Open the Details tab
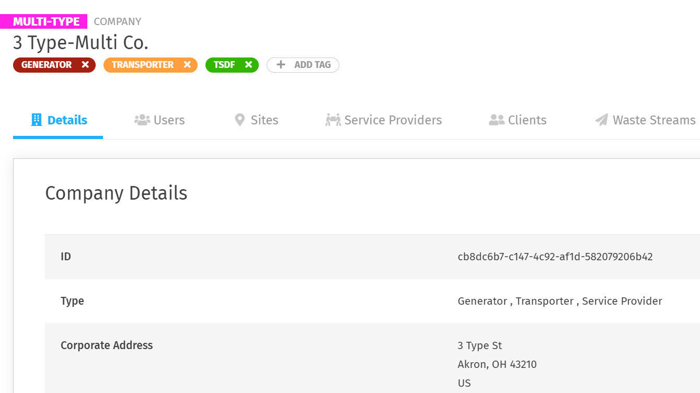 (x=58, y=120)
